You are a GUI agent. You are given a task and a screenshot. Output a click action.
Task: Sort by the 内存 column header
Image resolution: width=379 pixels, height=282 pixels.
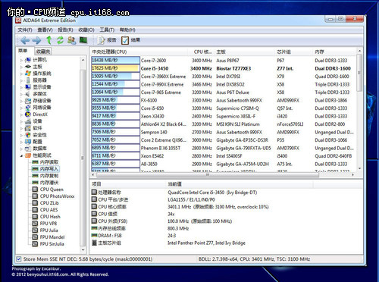pyautogui.click(x=334, y=52)
